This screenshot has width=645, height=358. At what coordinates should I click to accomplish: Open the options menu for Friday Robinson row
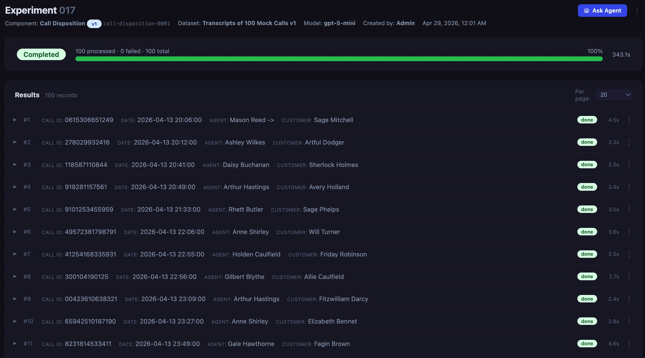click(x=629, y=254)
